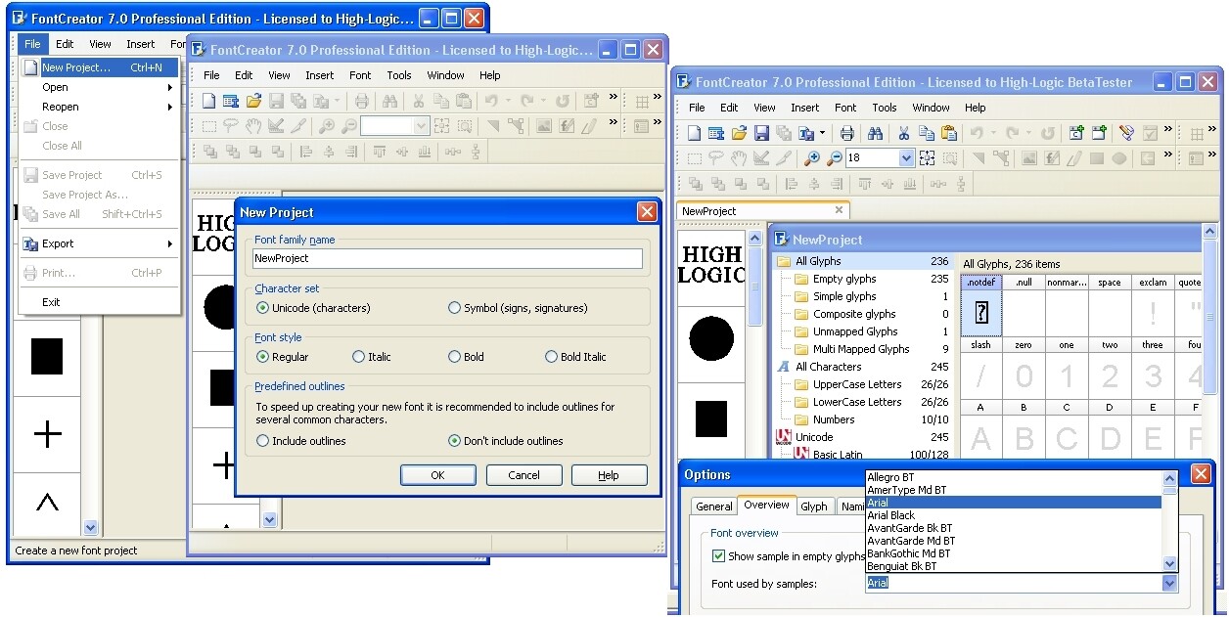Select Regular font style radio button
1229x617 pixels.
pyautogui.click(x=262, y=357)
